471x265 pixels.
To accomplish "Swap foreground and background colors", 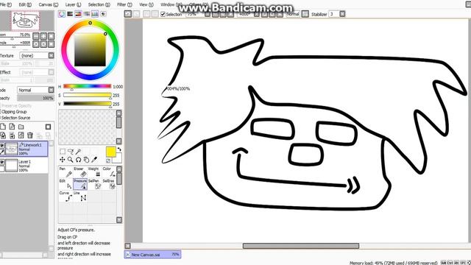I will click(x=119, y=149).
